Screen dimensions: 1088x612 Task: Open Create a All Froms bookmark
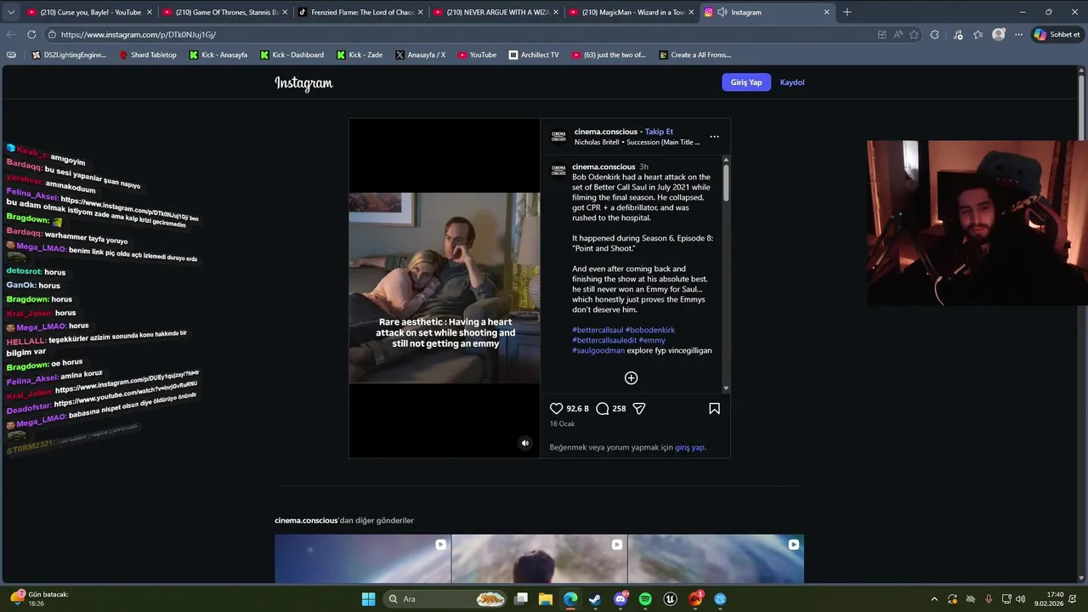pyautogui.click(x=694, y=55)
